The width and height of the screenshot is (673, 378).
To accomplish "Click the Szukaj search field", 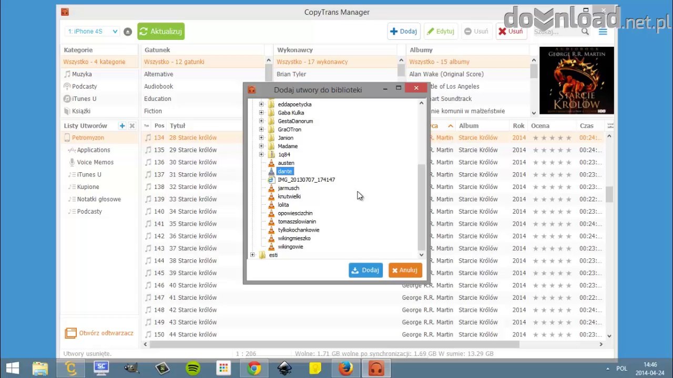I will click(556, 31).
